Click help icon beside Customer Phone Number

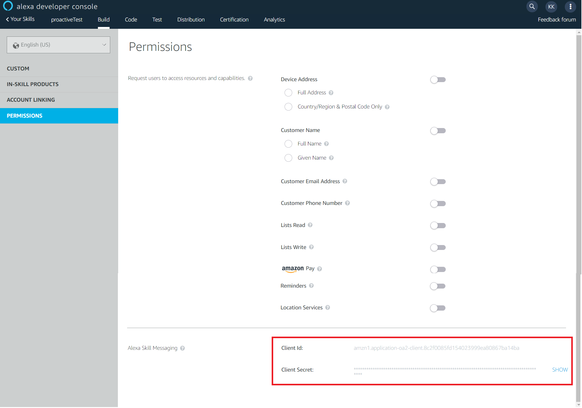pos(347,203)
